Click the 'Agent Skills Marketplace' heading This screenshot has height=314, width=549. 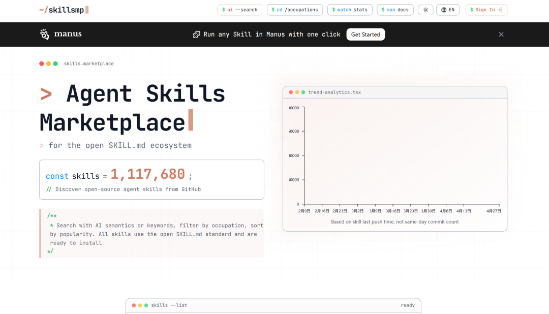pyautogui.click(x=132, y=108)
